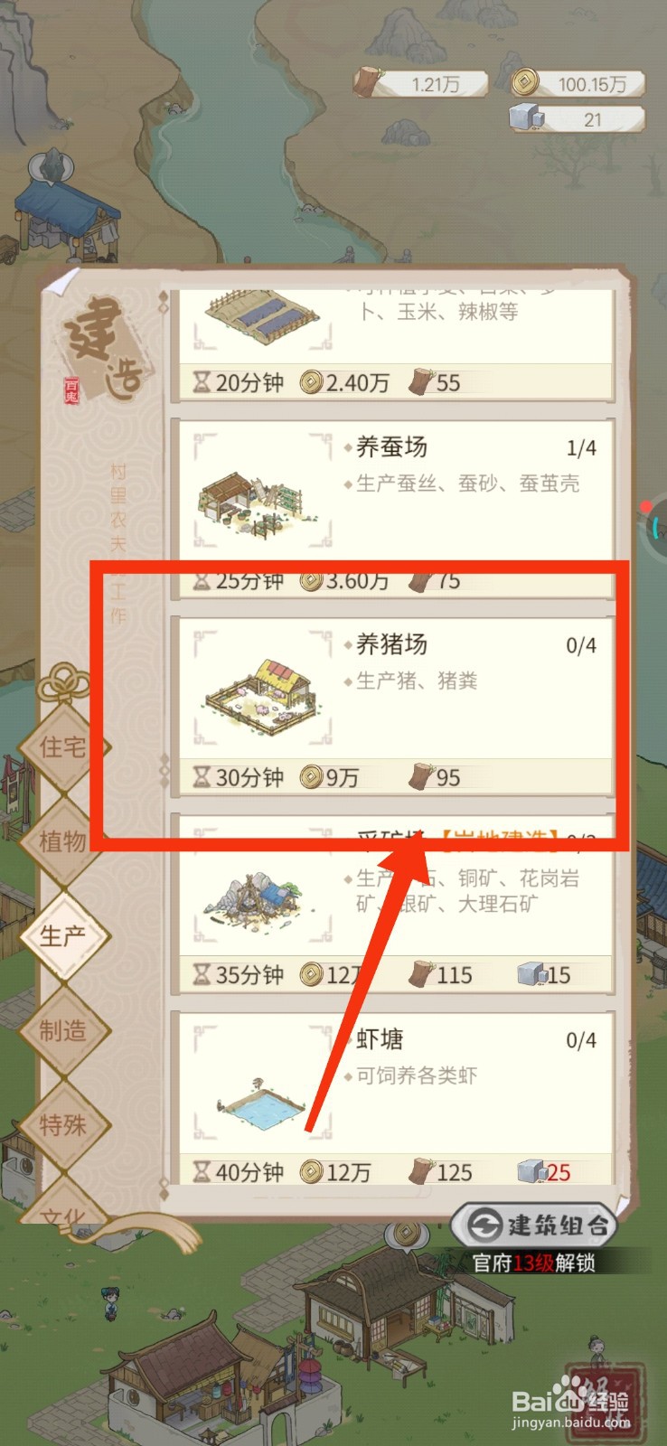Open the 制造 manufacturing tab
The height and width of the screenshot is (1446, 667).
pos(63,1030)
